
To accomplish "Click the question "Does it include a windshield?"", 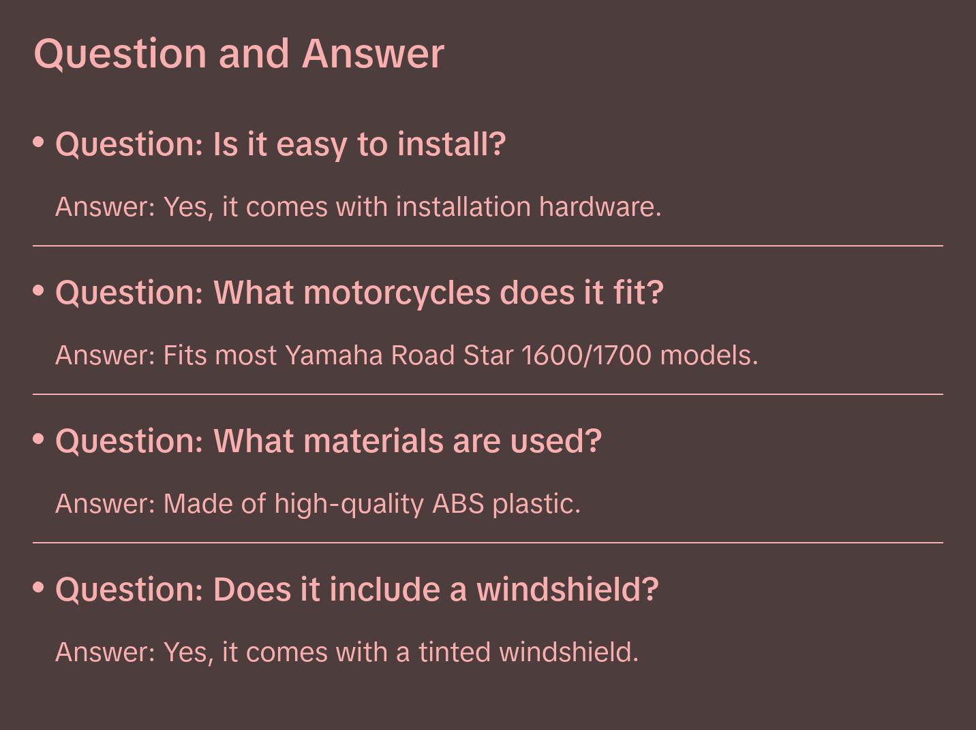I will click(356, 590).
